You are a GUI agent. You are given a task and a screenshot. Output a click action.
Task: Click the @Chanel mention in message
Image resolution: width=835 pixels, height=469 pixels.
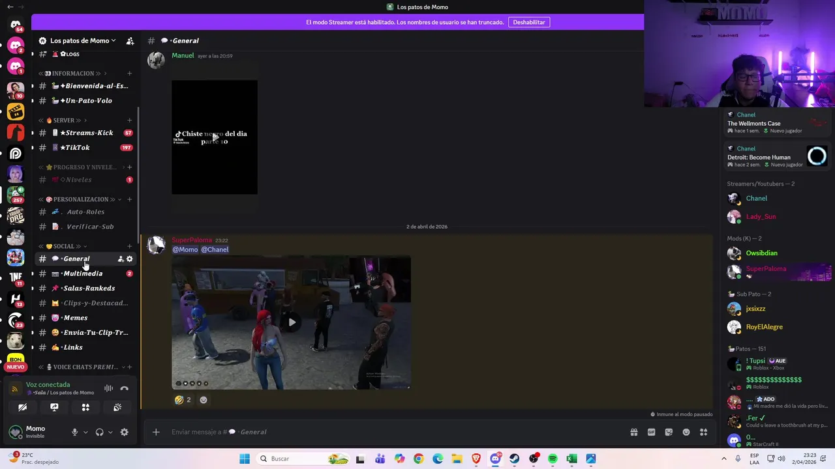215,249
